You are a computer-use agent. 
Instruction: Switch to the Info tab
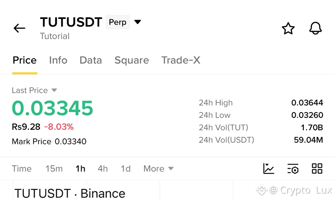58,60
